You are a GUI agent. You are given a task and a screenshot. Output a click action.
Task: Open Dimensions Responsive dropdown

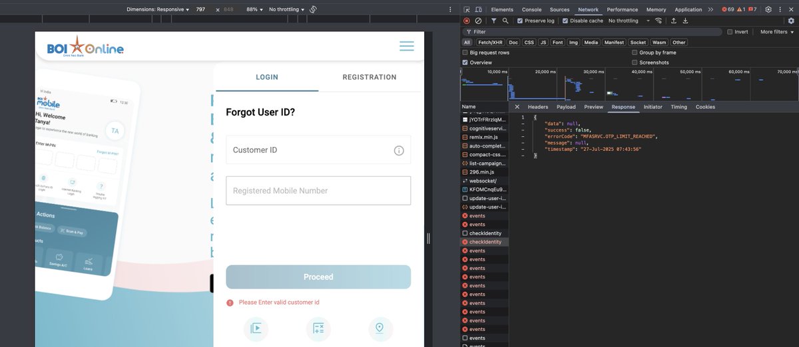coord(158,10)
